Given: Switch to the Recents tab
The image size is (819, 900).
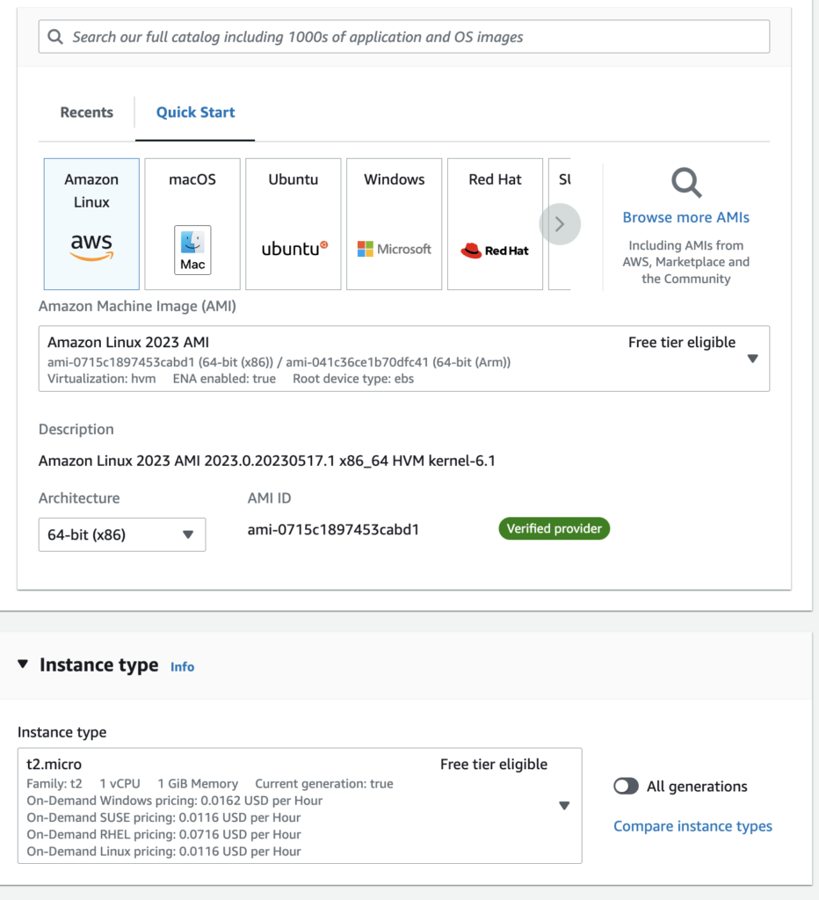Looking at the screenshot, I should click(86, 112).
